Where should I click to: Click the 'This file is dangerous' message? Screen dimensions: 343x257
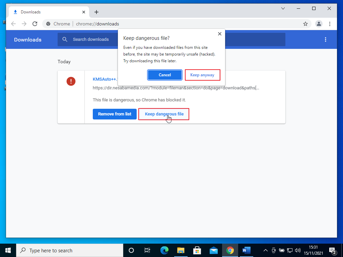coord(139,100)
